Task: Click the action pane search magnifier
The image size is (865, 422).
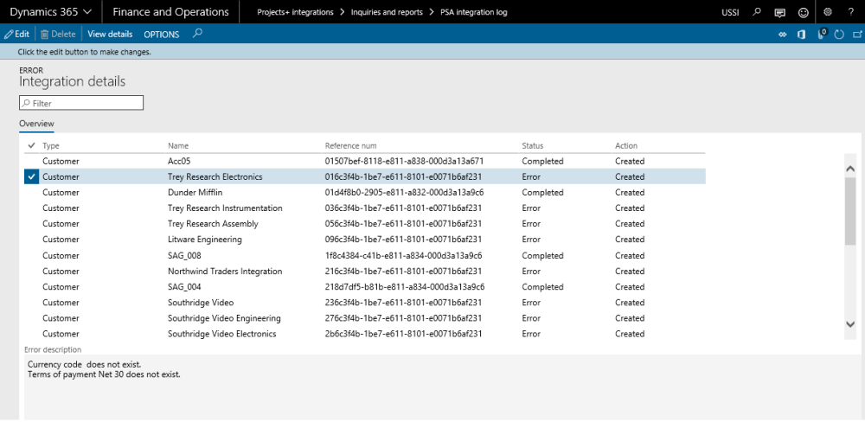Action: tap(197, 34)
